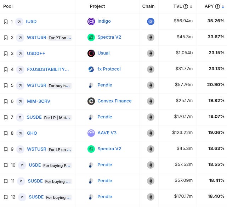Open the fx Protocol project link
The width and height of the screenshot is (227, 207).
(x=109, y=69)
